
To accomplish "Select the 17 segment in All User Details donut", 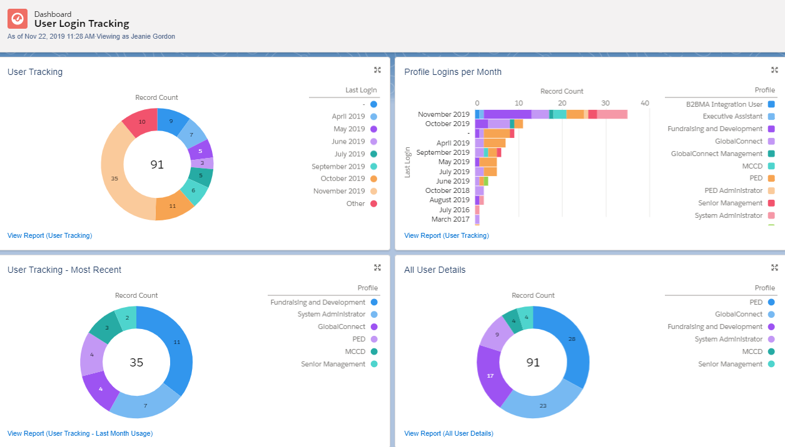I will click(490, 376).
